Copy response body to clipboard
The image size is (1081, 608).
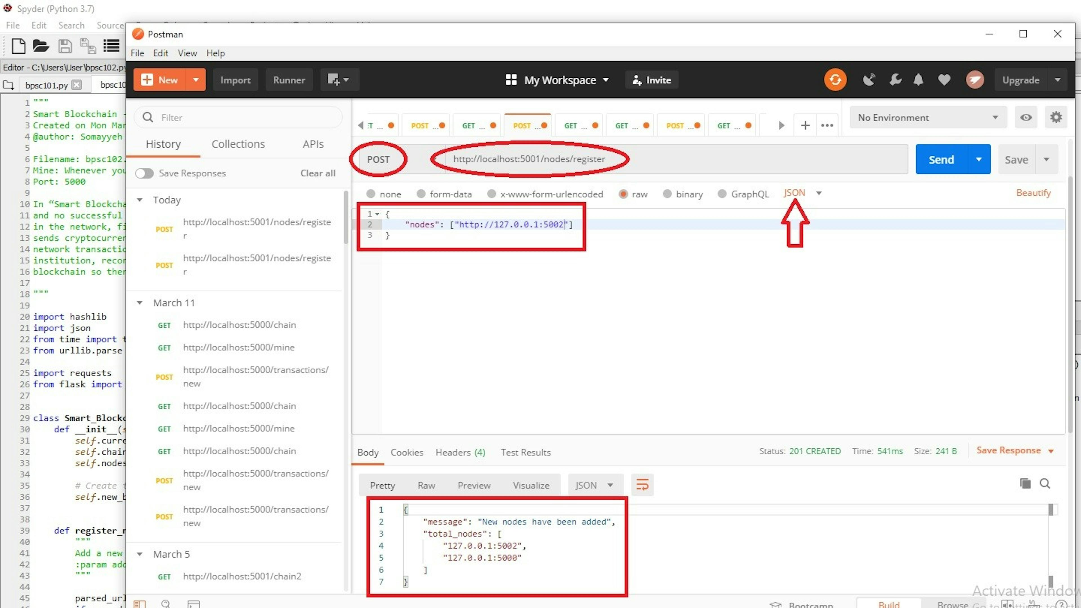tap(1025, 483)
